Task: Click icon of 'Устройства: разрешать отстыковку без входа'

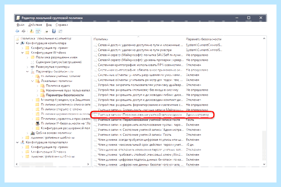Action: coord(95,90)
